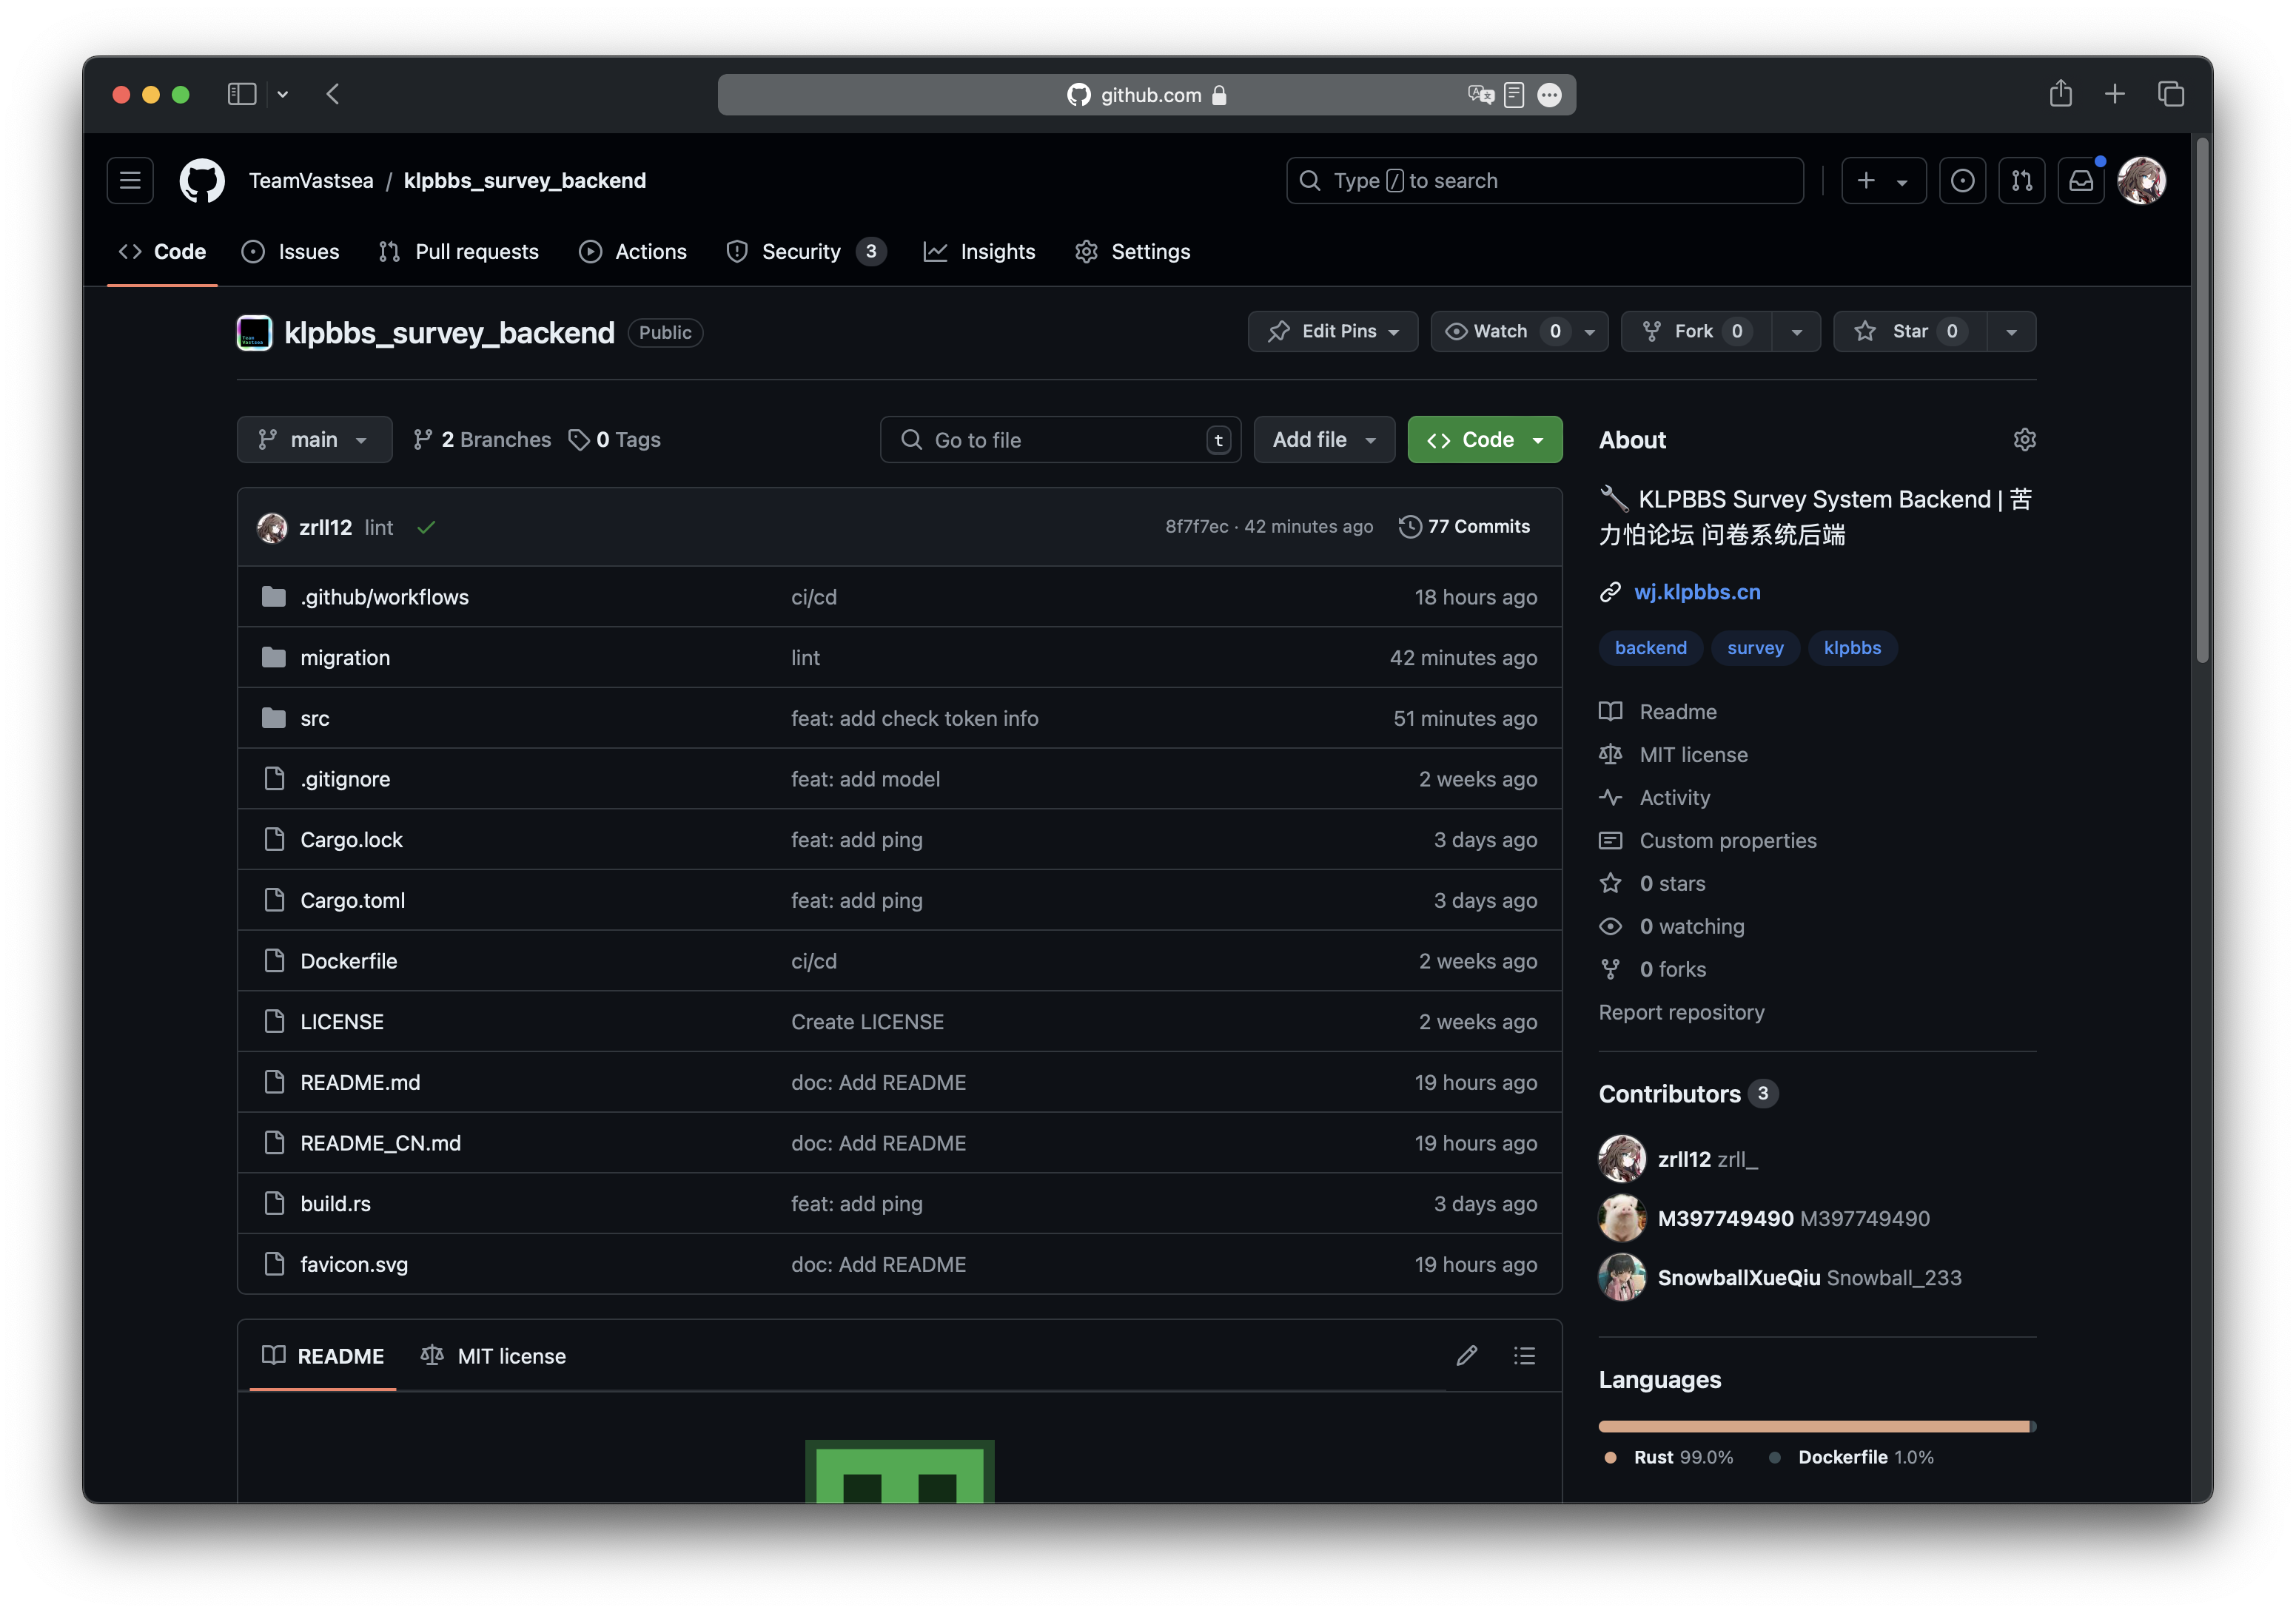View the 77 Commits history
2296x1613 pixels.
1464,527
